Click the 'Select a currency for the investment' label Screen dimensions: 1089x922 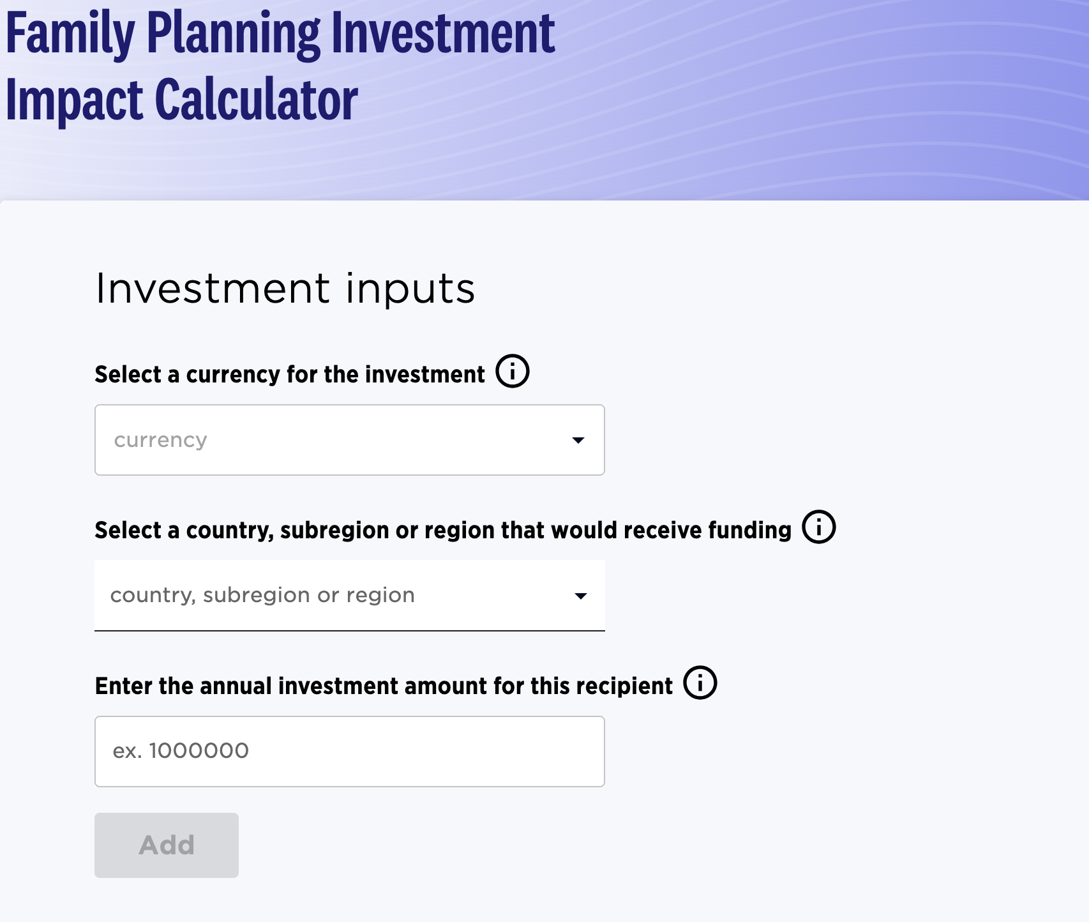290,374
